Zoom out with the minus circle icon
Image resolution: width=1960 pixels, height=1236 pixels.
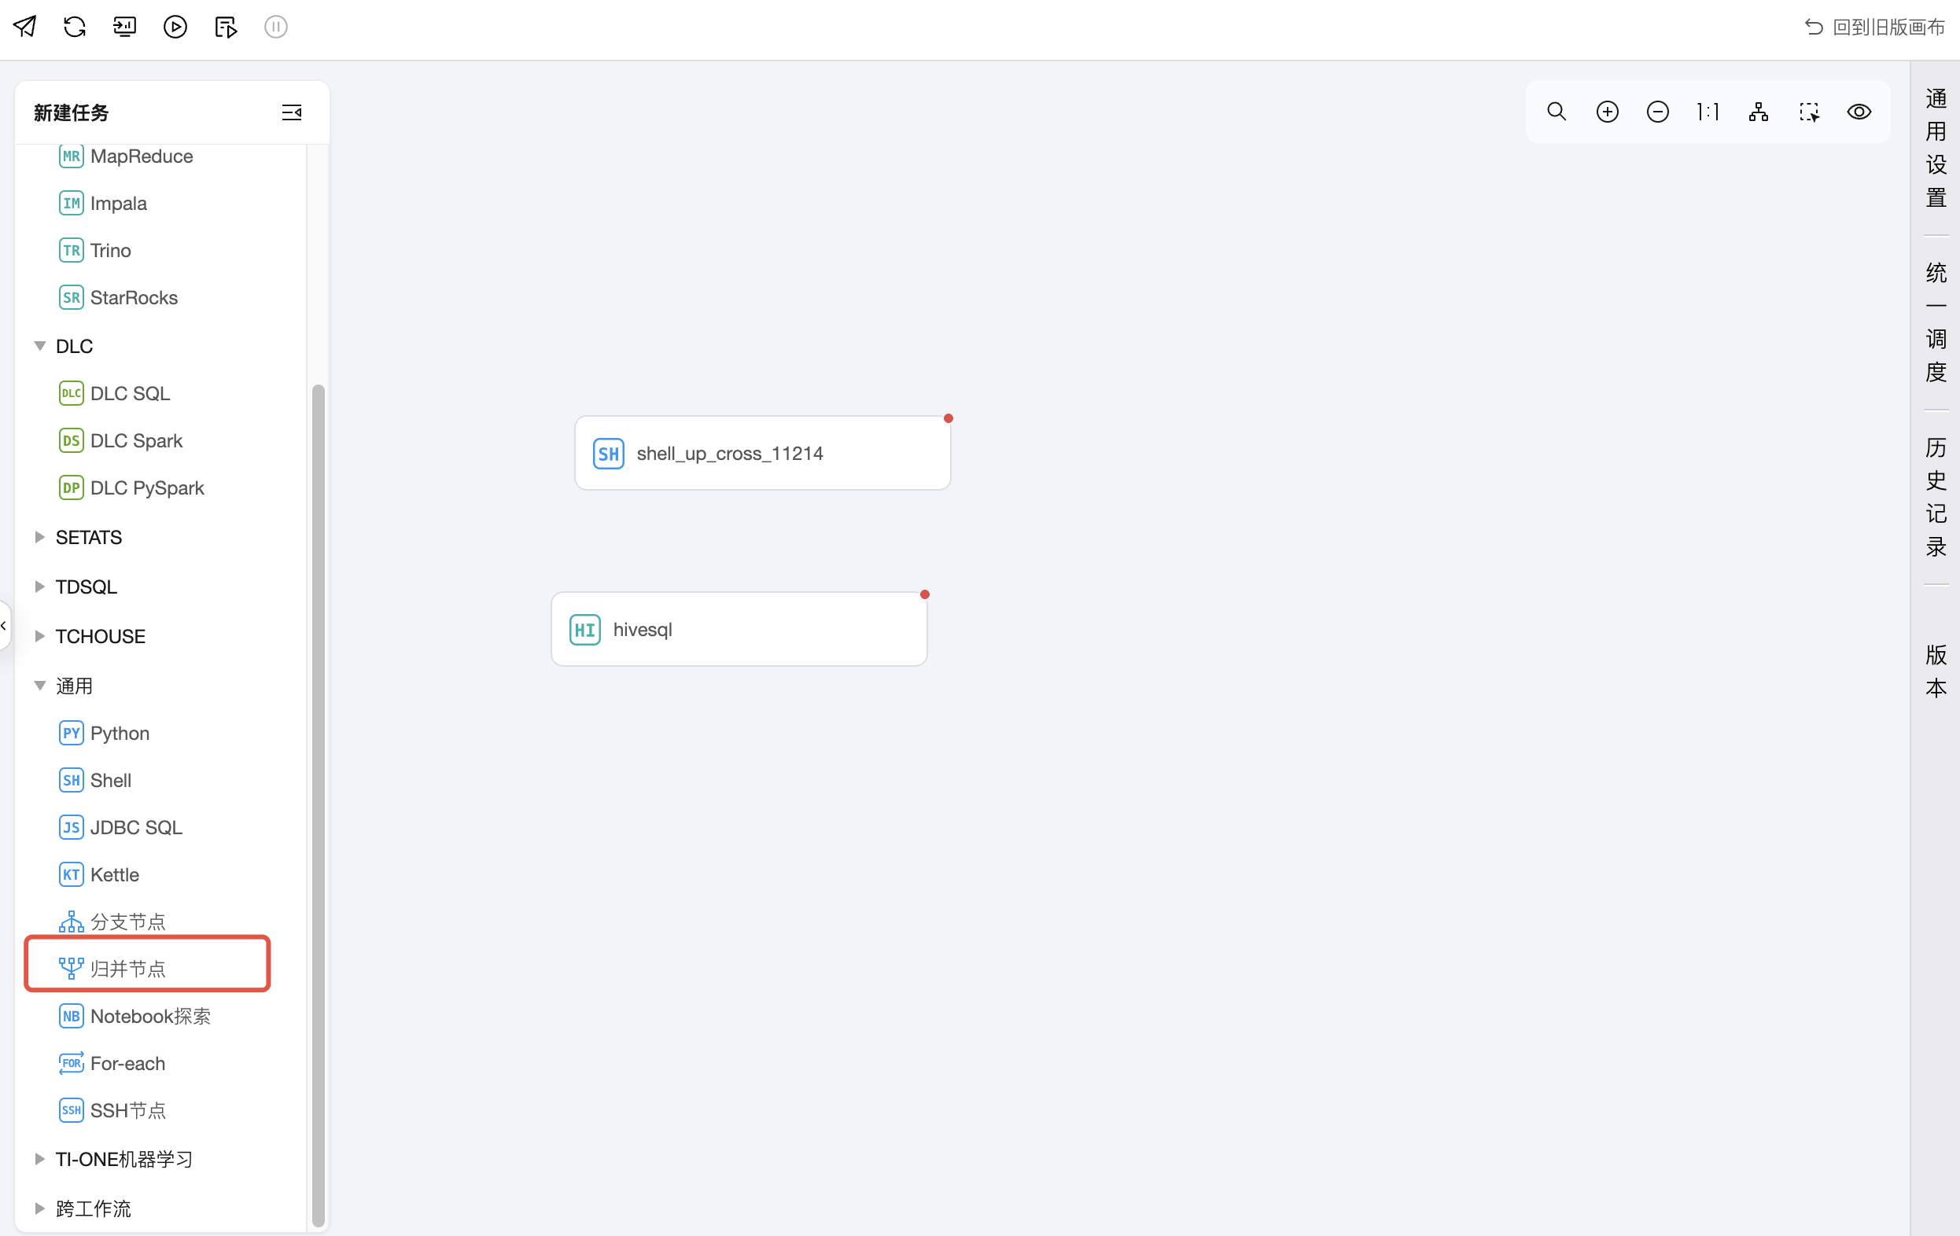click(x=1657, y=112)
